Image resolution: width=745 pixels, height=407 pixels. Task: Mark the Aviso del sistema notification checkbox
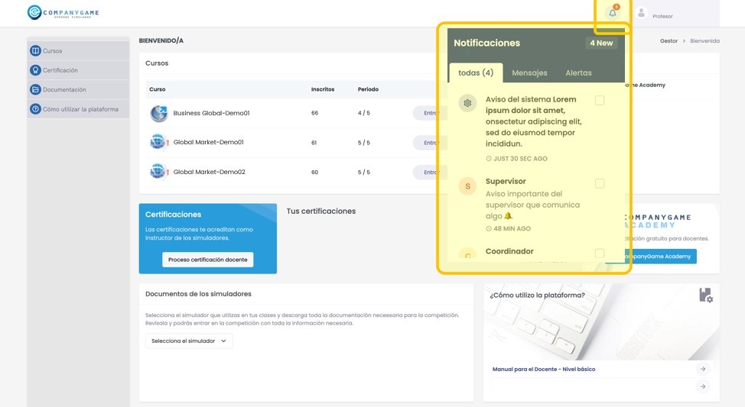coord(600,100)
